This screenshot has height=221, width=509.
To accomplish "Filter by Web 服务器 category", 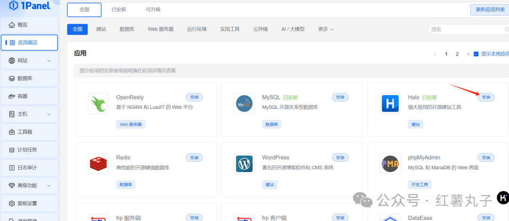I will pyautogui.click(x=161, y=29).
